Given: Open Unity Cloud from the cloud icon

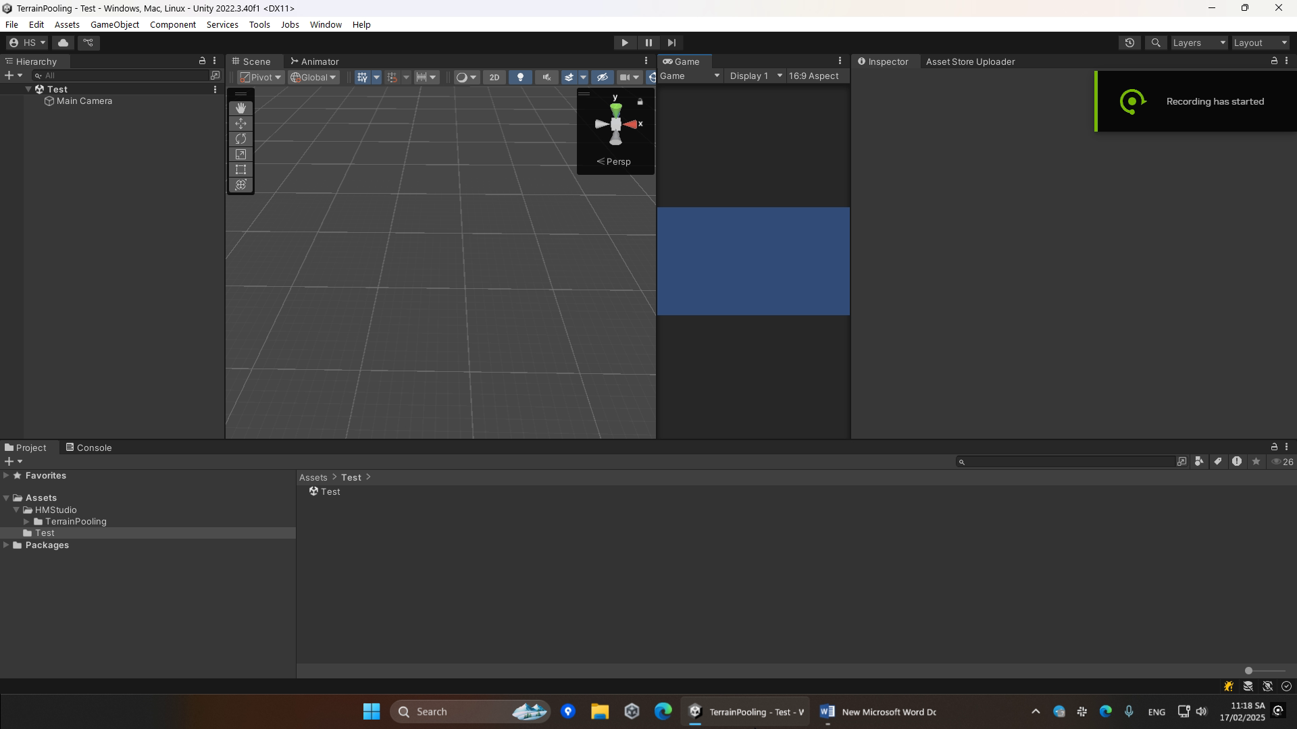Looking at the screenshot, I should coord(63,43).
